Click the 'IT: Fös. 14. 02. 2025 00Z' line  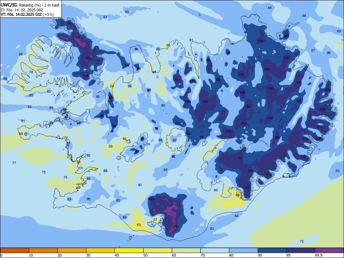tap(22, 10)
